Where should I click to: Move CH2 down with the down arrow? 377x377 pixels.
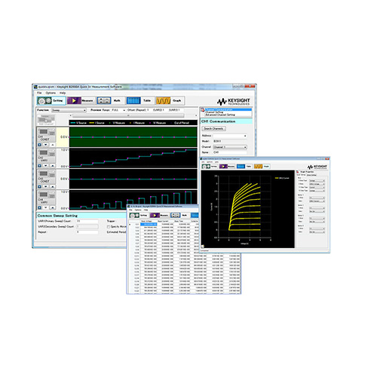click(x=46, y=166)
